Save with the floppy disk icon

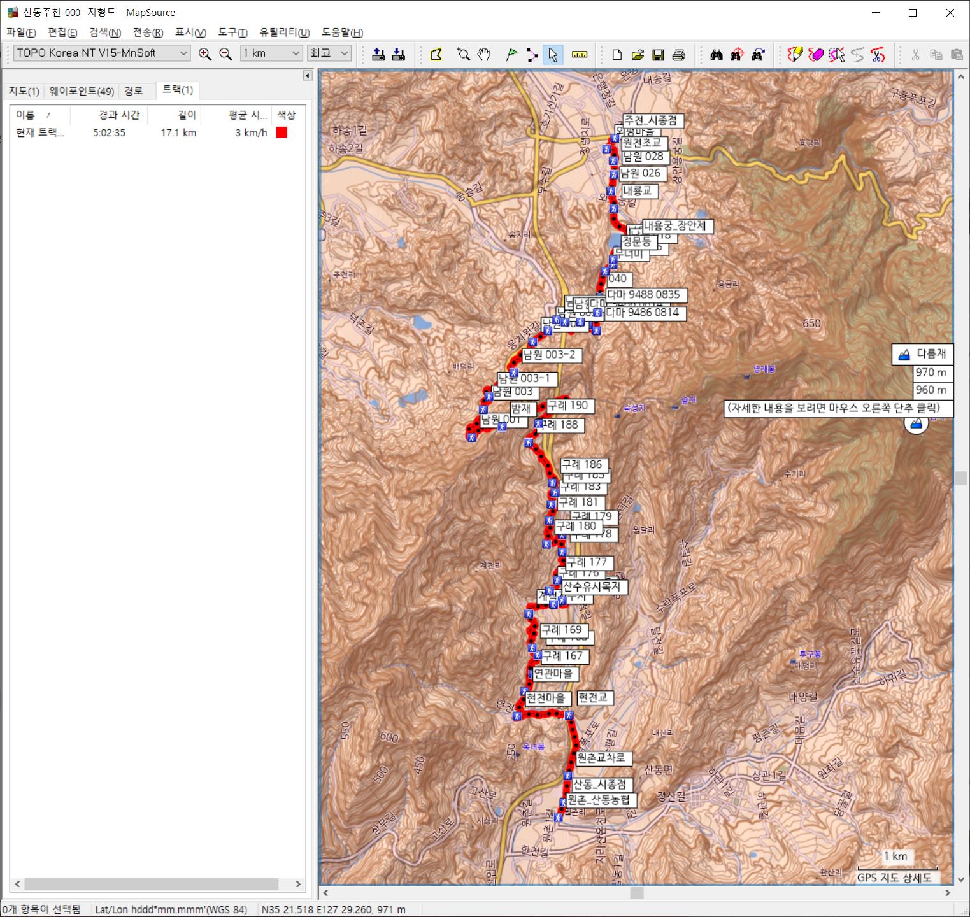(x=658, y=54)
